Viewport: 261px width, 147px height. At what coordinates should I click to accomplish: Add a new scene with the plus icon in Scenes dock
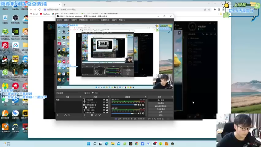click(58, 115)
